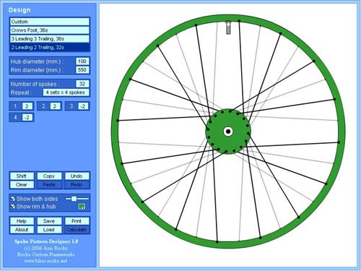Open the Repeat sets dropdown
This screenshot has width=361, height=271.
tap(66, 93)
